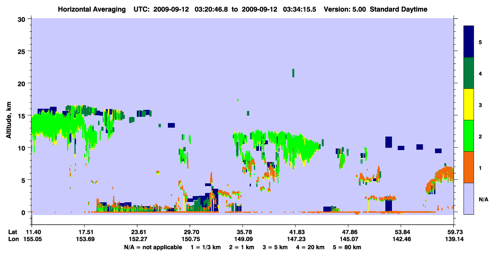Click the 'Lon' row label
This screenshot has width=504, height=258.
pyautogui.click(x=13, y=239)
